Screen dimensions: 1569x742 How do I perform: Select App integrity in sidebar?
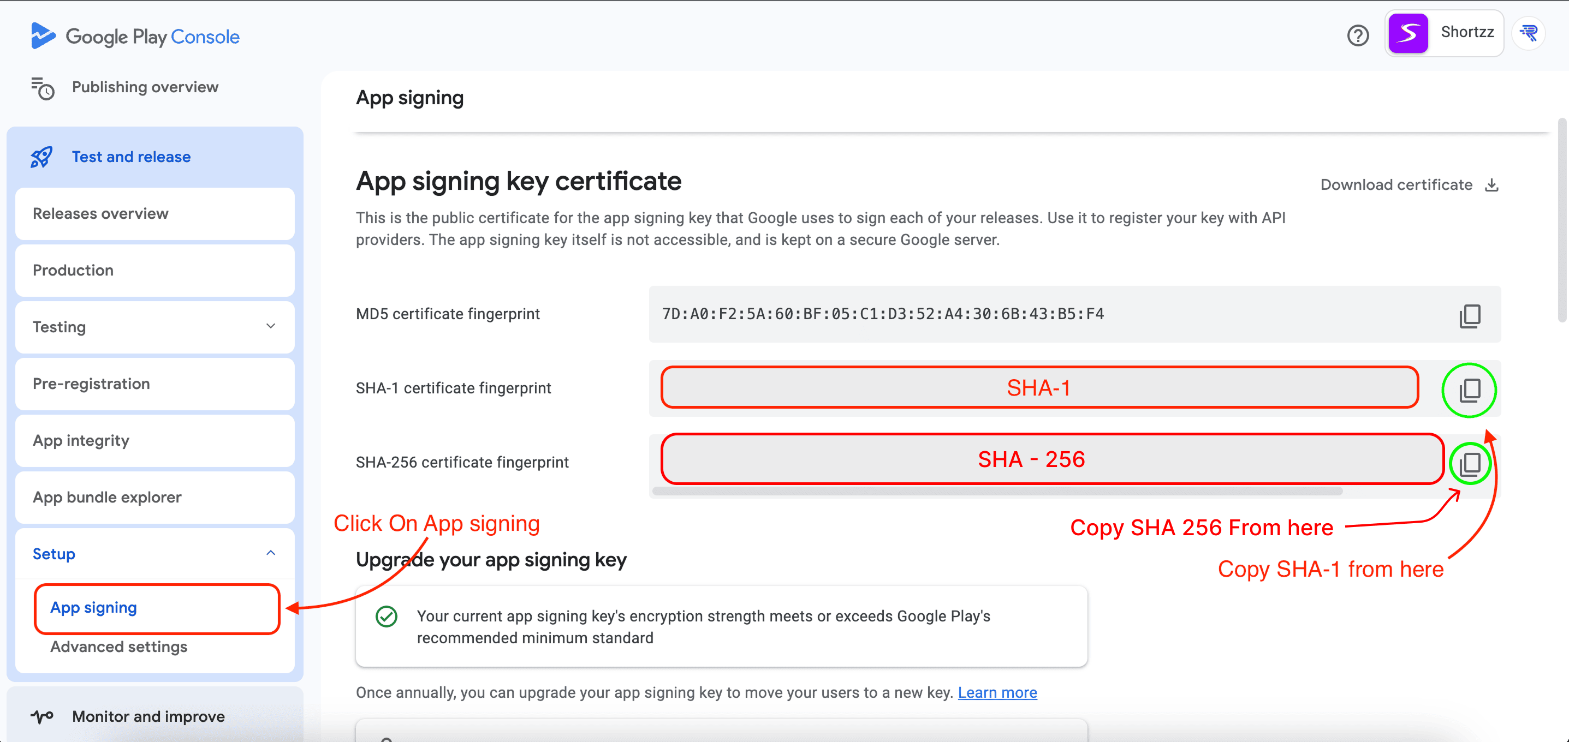point(81,440)
